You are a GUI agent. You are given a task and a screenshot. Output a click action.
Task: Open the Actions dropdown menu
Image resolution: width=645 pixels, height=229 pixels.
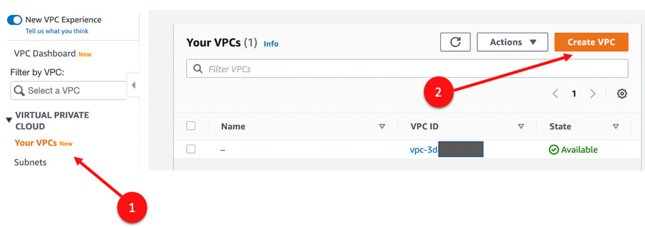pyautogui.click(x=513, y=42)
